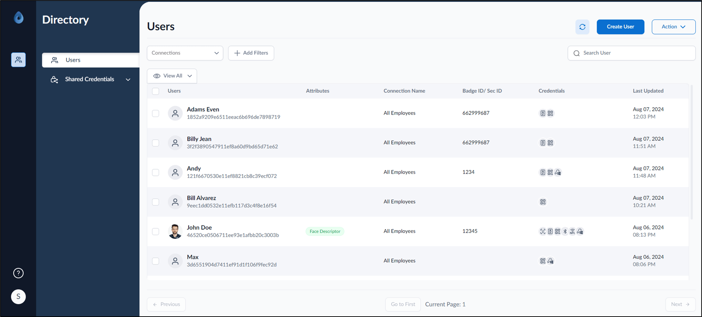Click Billy Jean's QR code credential icon

(x=550, y=143)
